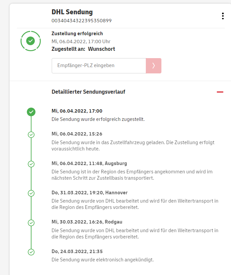The height and width of the screenshot is (275, 231).
Task: Click the filled green checkmark for 17:00 delivery
Action: 31,112
